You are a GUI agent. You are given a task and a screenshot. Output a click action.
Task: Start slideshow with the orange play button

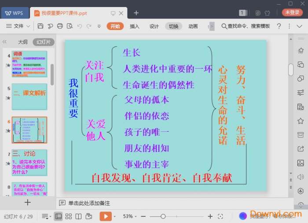tap(106, 216)
